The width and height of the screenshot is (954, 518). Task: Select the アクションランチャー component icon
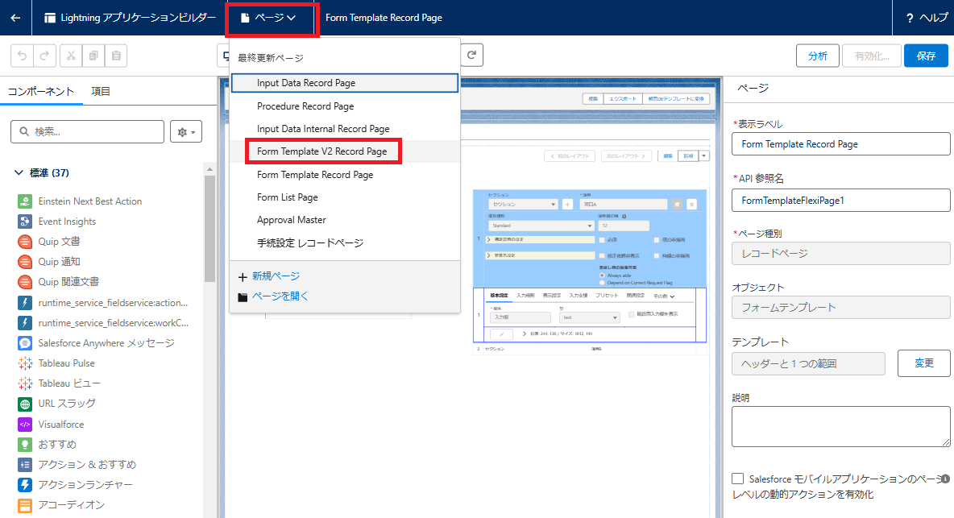(25, 484)
